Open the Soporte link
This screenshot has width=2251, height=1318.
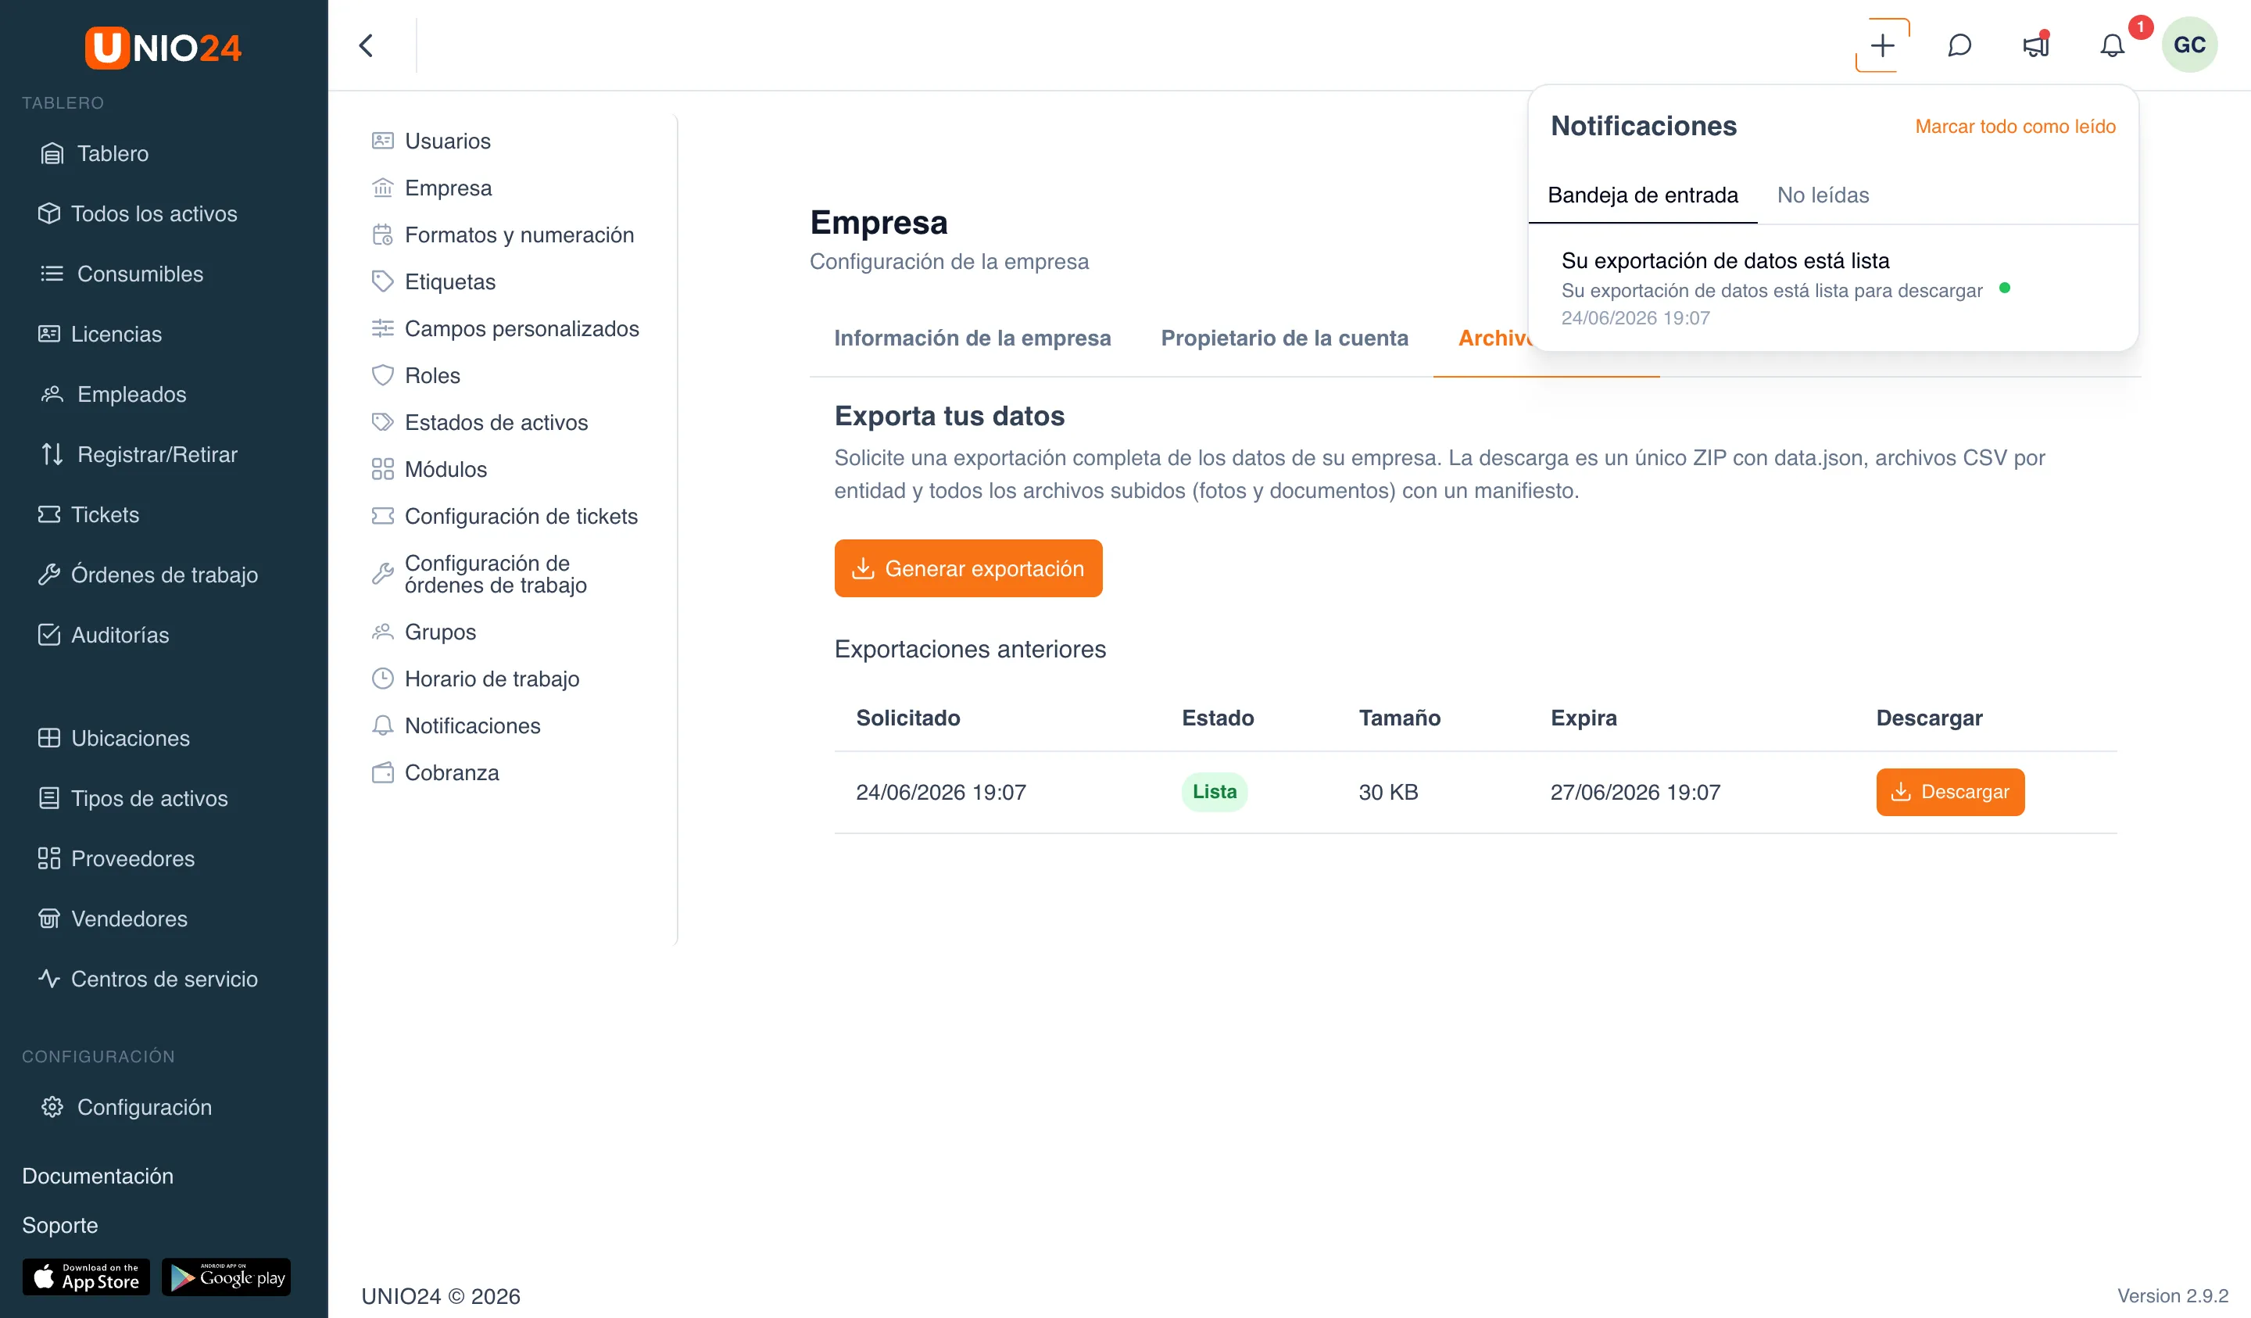click(60, 1225)
